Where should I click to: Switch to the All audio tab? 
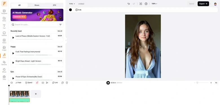(x=19, y=5)
